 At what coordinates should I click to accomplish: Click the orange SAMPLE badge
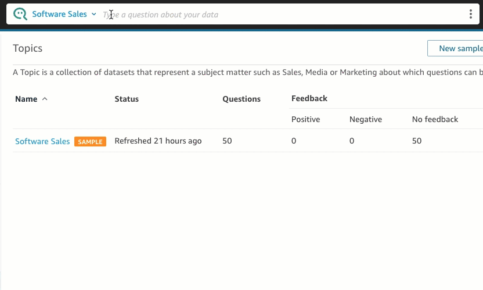point(90,142)
